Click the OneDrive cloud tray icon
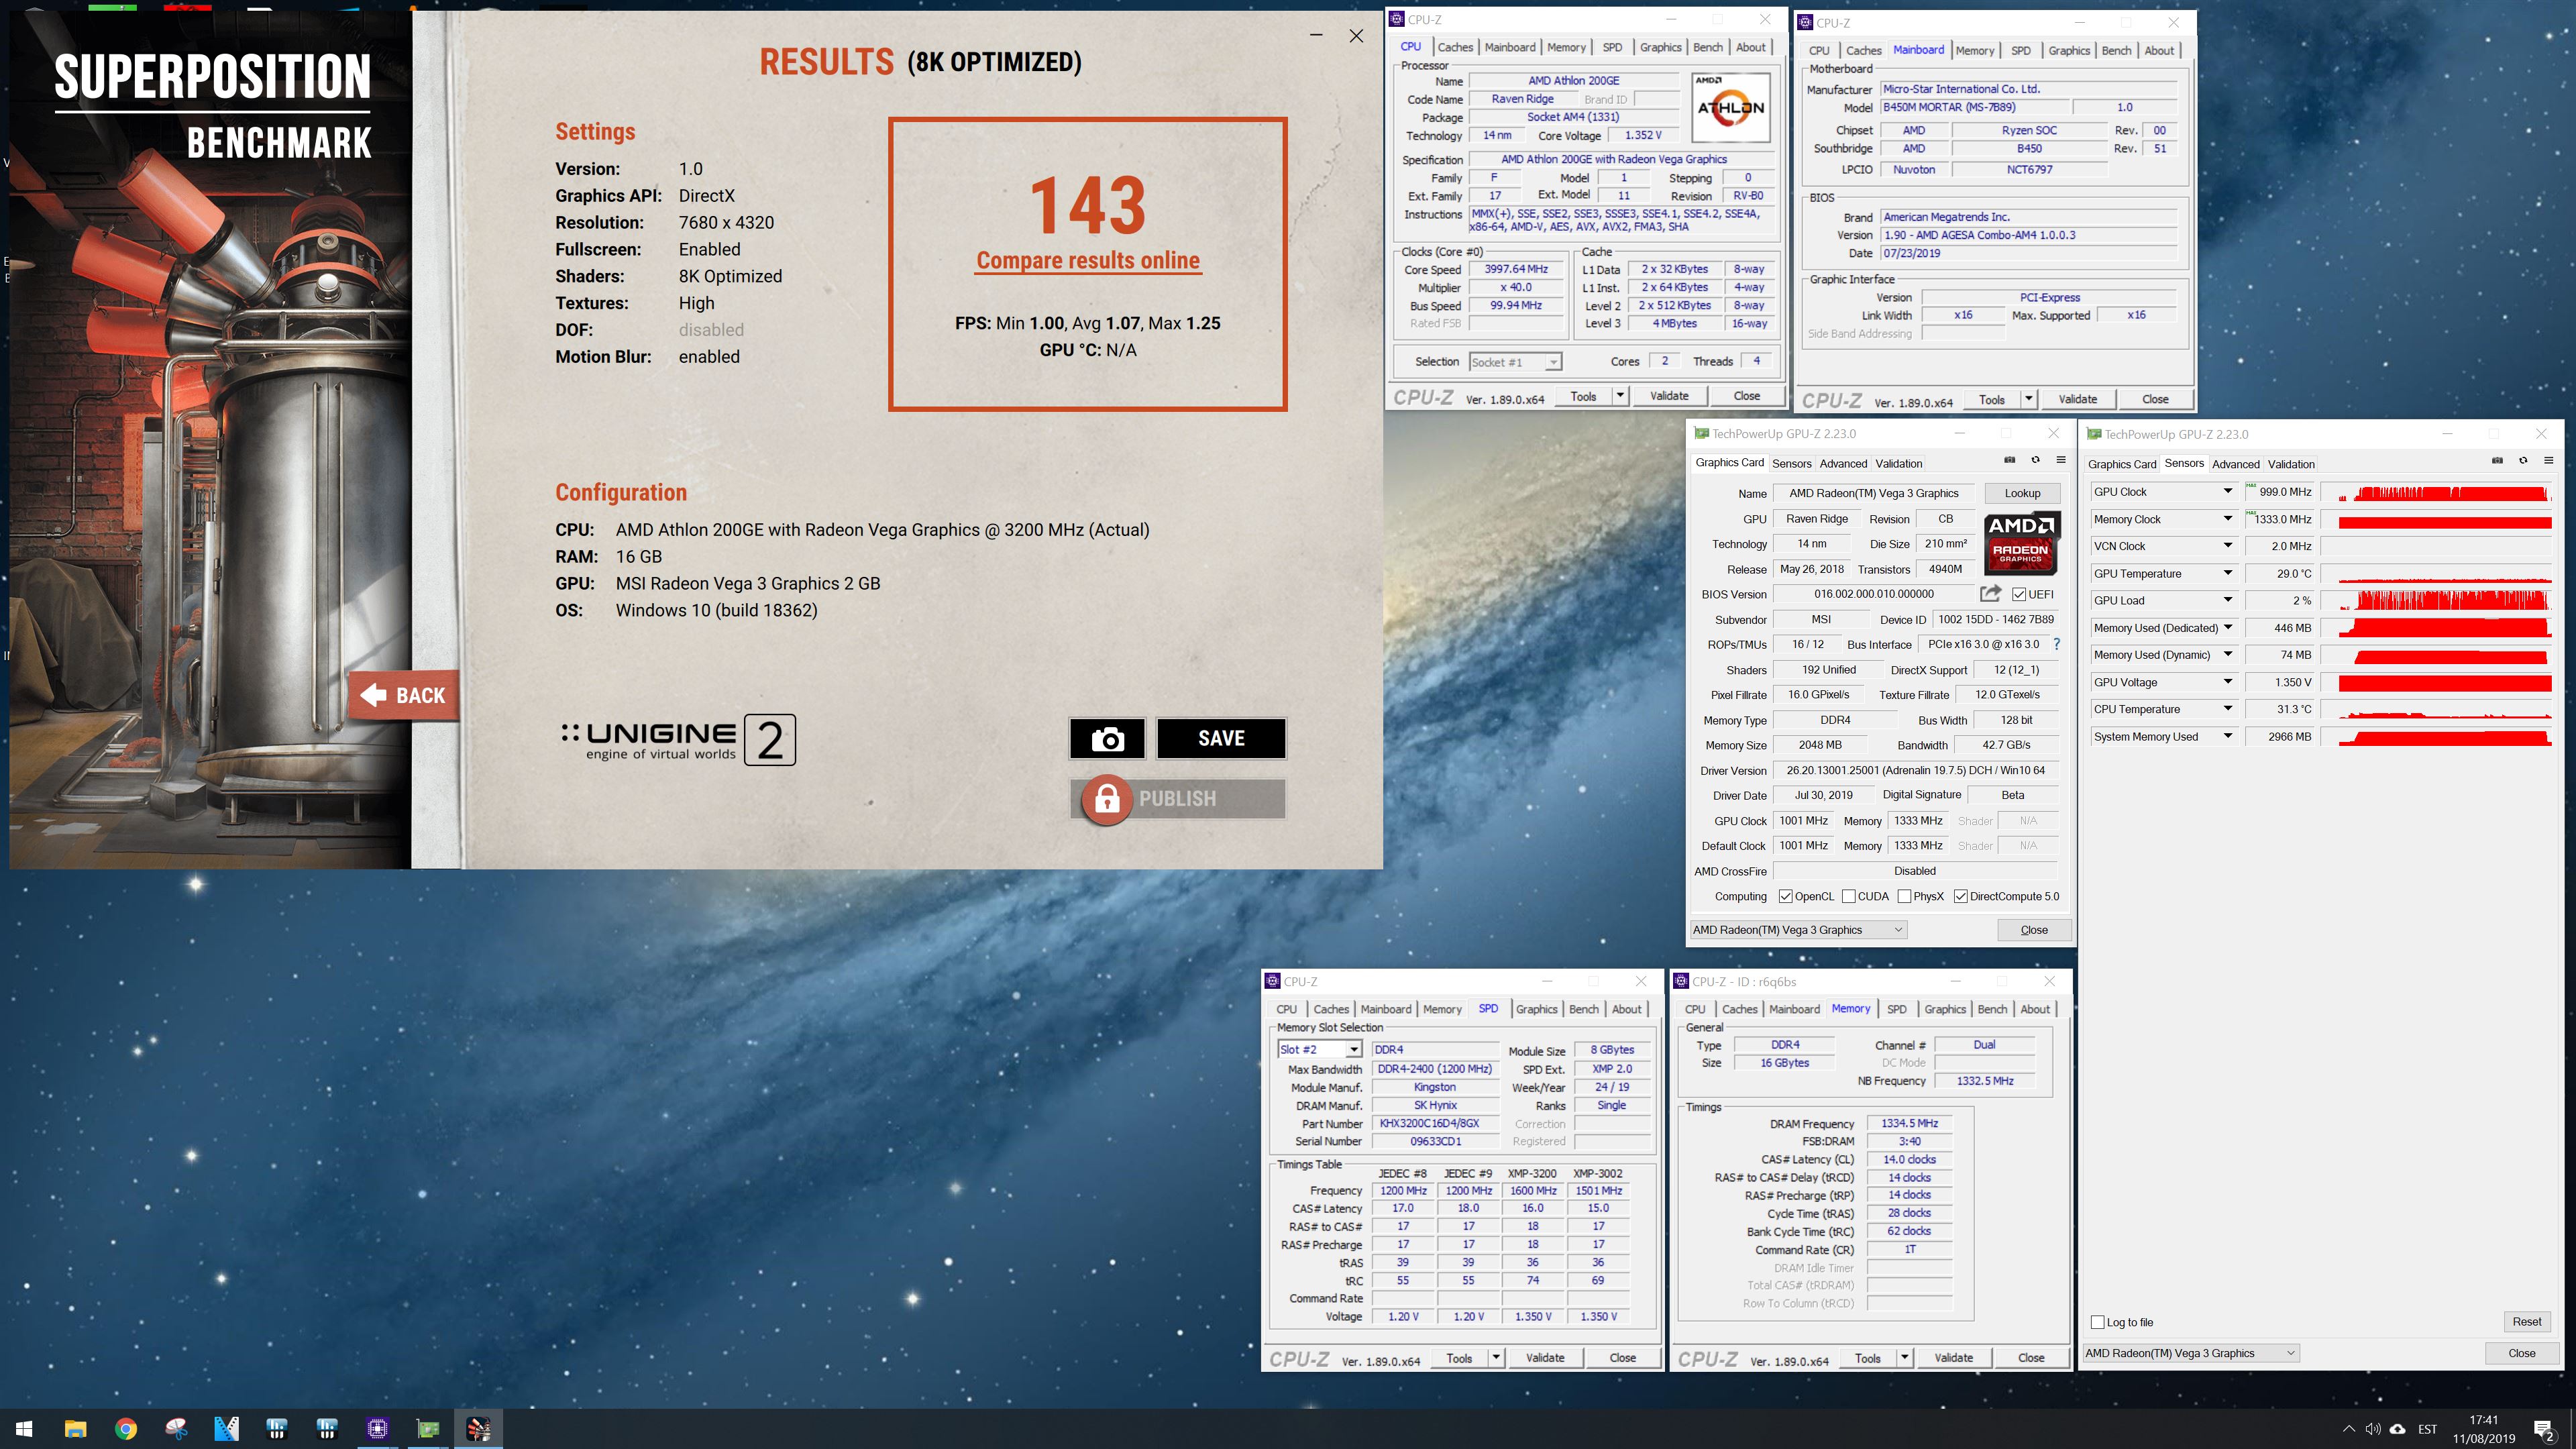2576x1449 pixels. coord(2398,1429)
